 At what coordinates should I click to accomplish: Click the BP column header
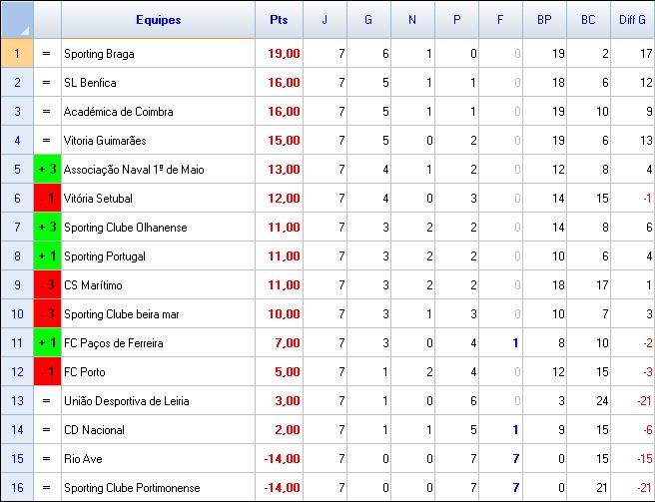(x=544, y=20)
